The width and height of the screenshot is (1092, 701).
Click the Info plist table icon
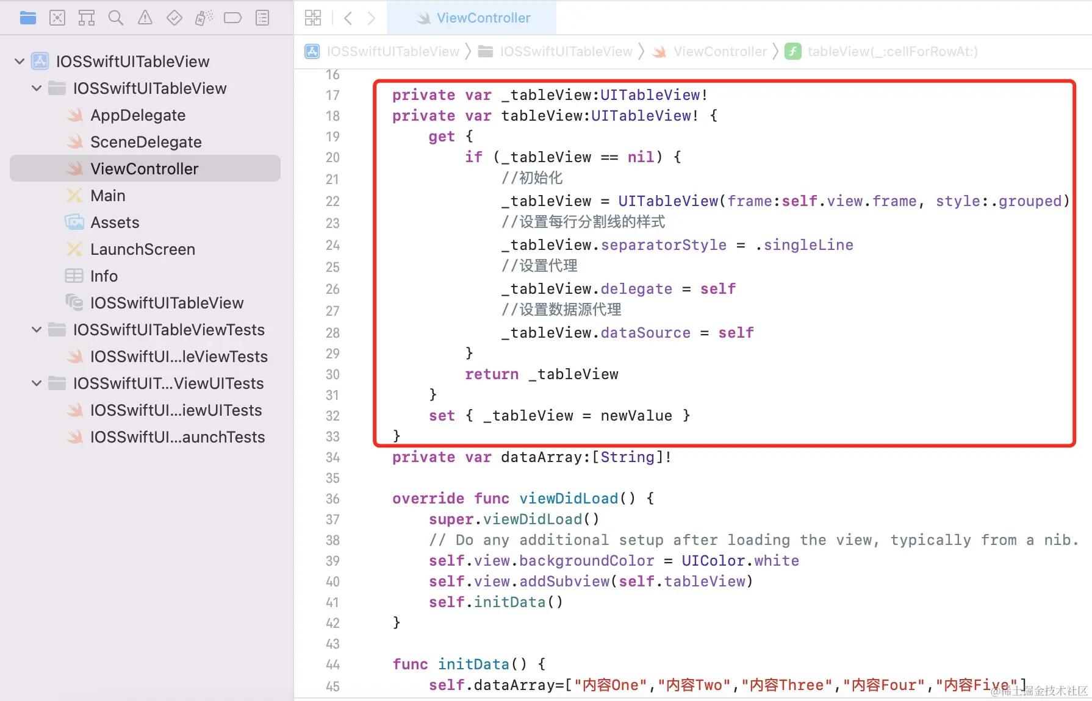(x=74, y=276)
